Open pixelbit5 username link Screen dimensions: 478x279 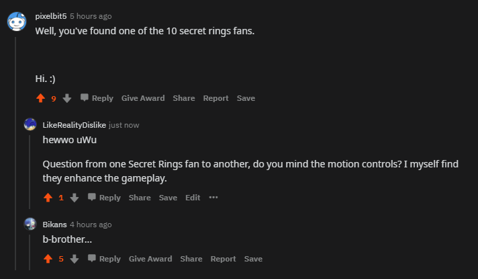51,16
